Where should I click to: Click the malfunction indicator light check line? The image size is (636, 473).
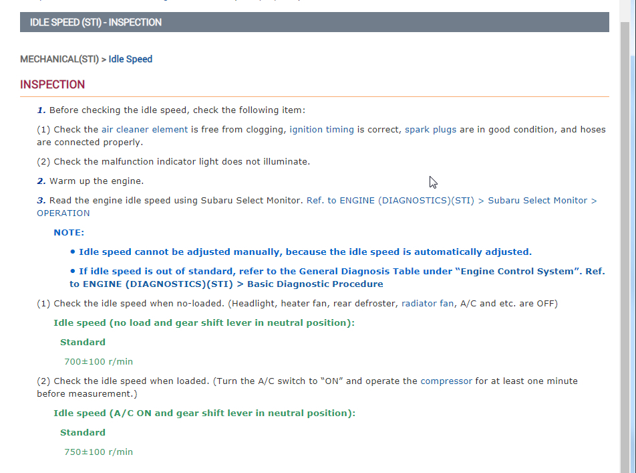coord(173,161)
